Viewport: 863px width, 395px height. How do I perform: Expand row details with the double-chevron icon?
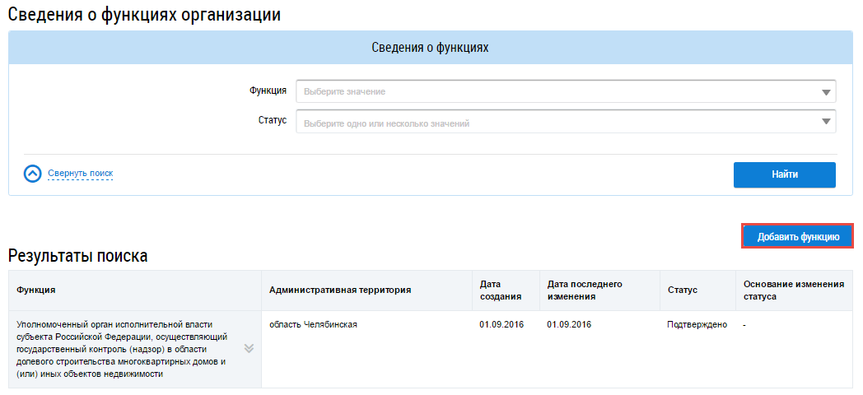click(249, 348)
